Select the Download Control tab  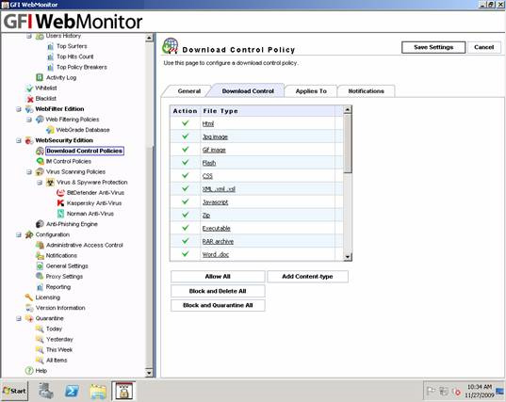(x=248, y=91)
